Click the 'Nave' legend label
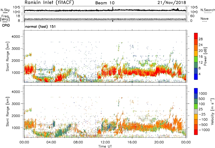215x148 pixels. [x=205, y=18]
